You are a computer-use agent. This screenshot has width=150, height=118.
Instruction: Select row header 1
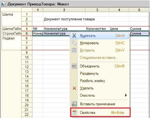[27, 14]
